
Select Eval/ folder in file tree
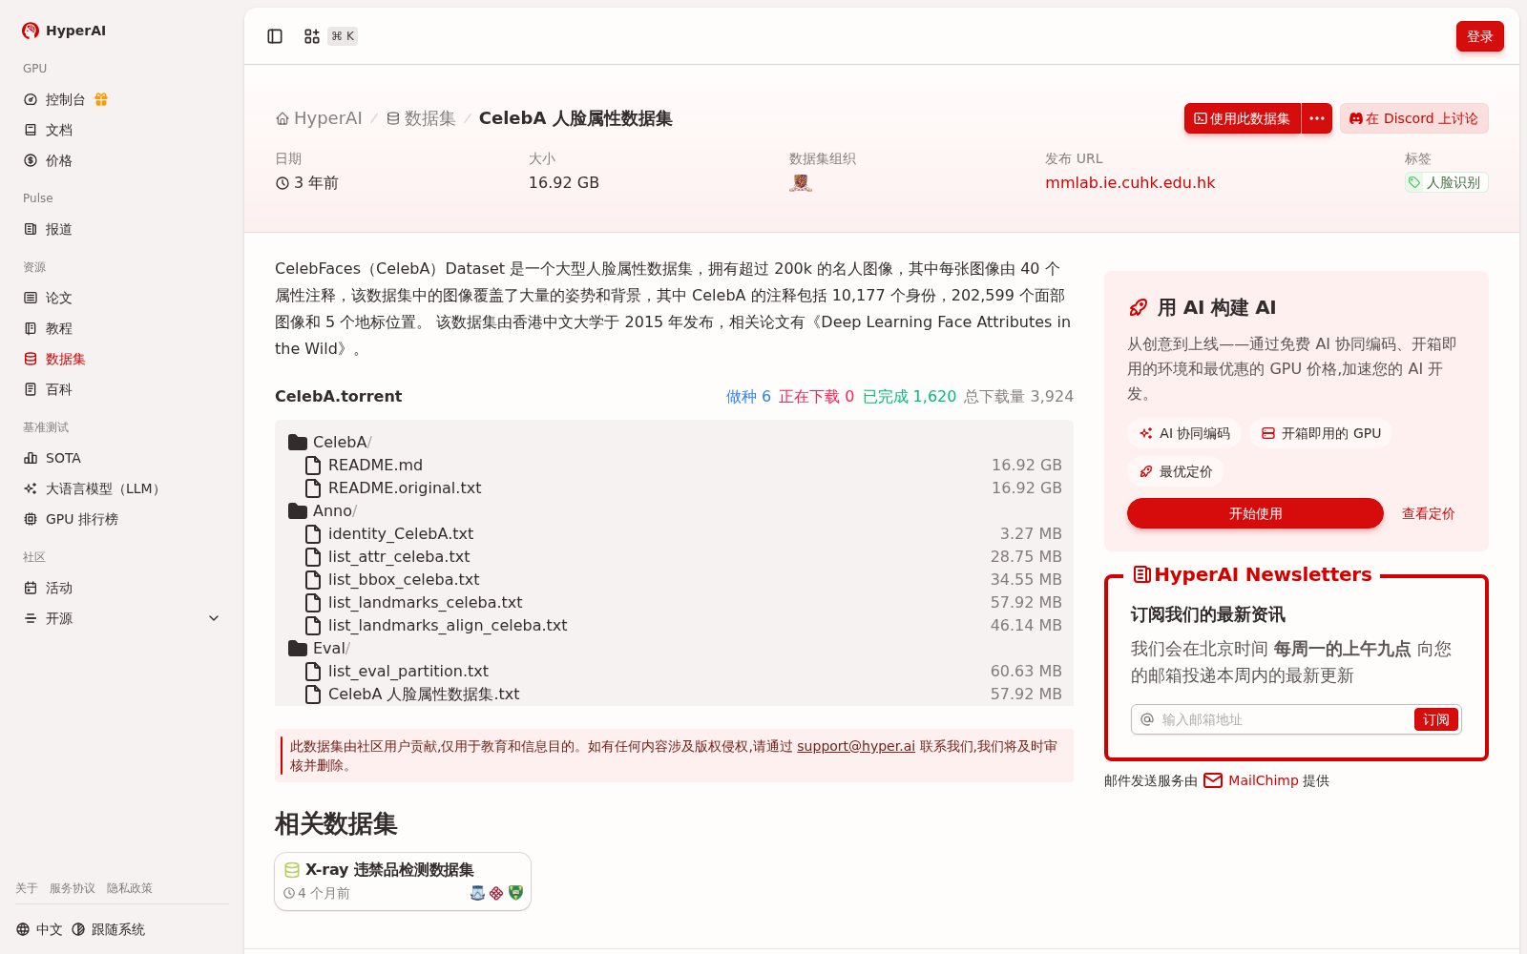pos(320,648)
